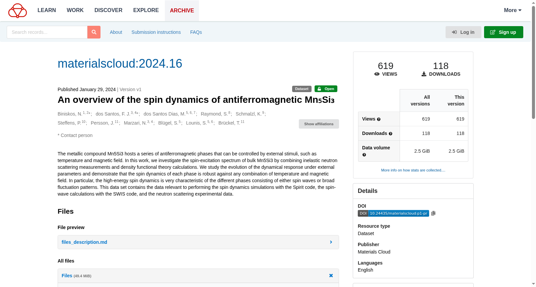536x287 pixels.
Task: Open the About link
Action: tap(116, 32)
